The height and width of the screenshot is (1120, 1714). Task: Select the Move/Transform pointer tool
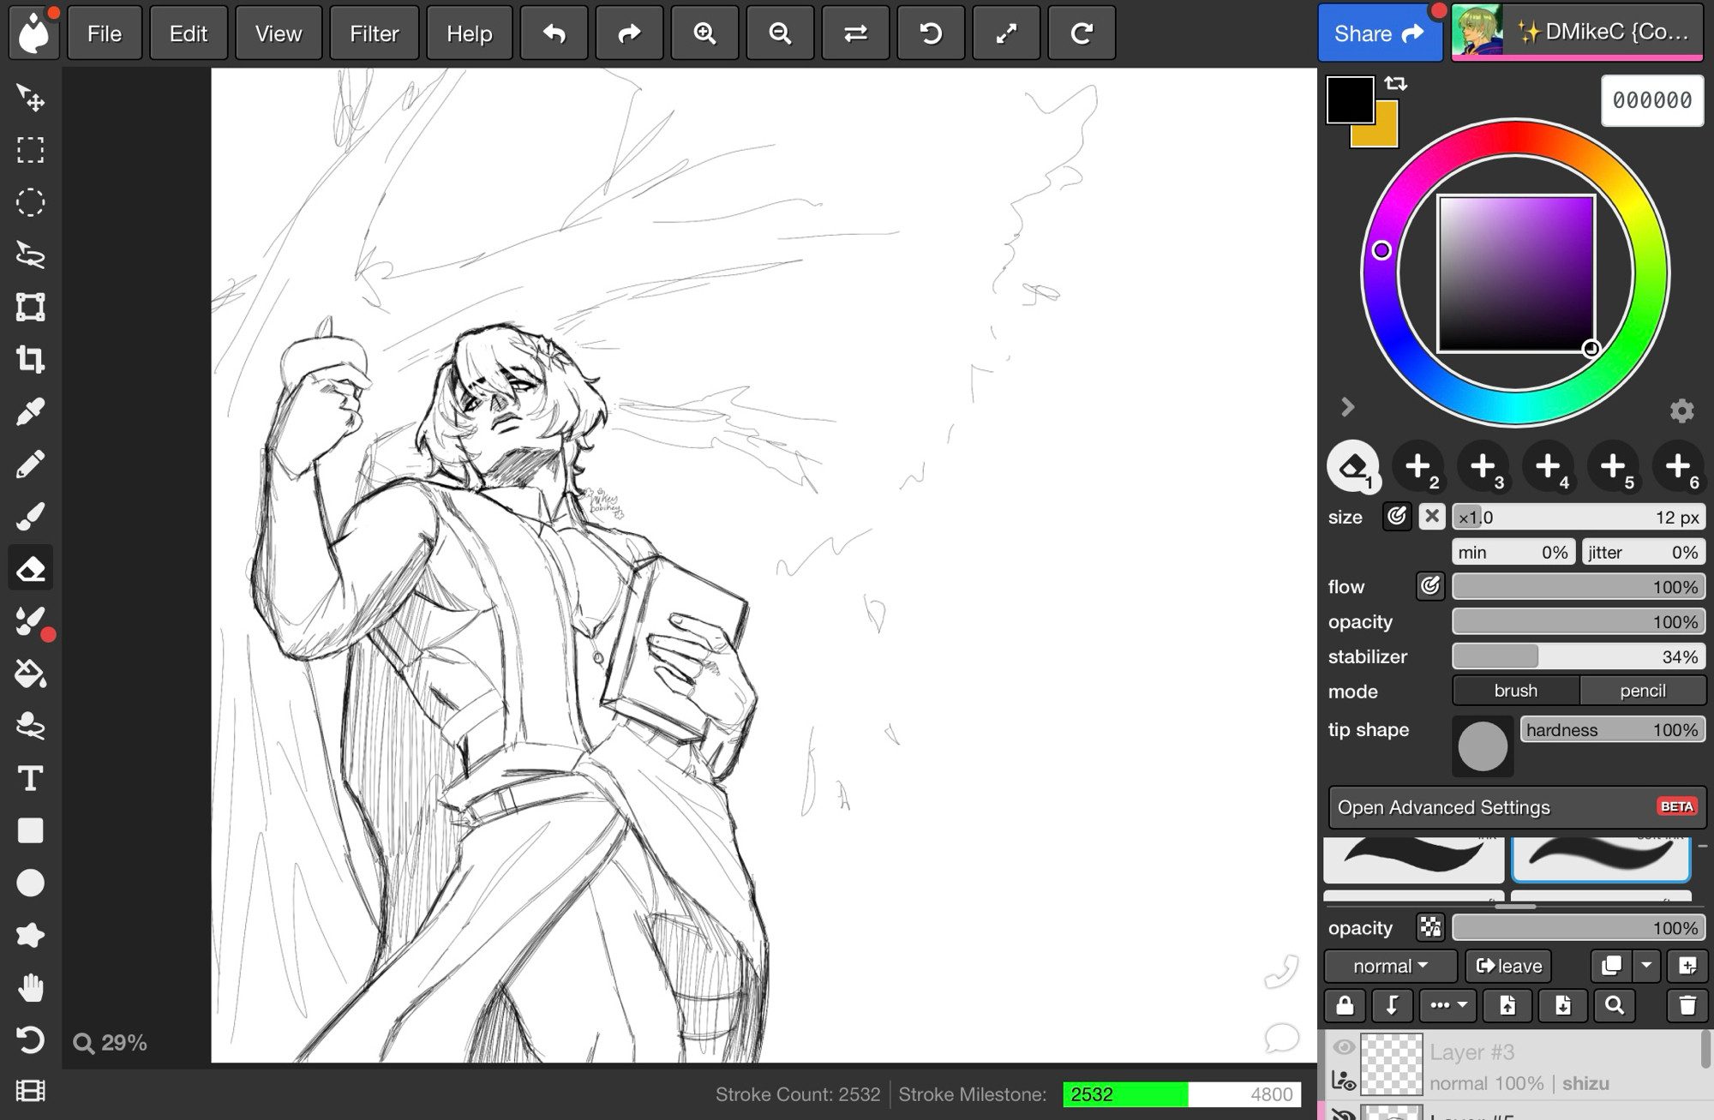click(x=31, y=99)
